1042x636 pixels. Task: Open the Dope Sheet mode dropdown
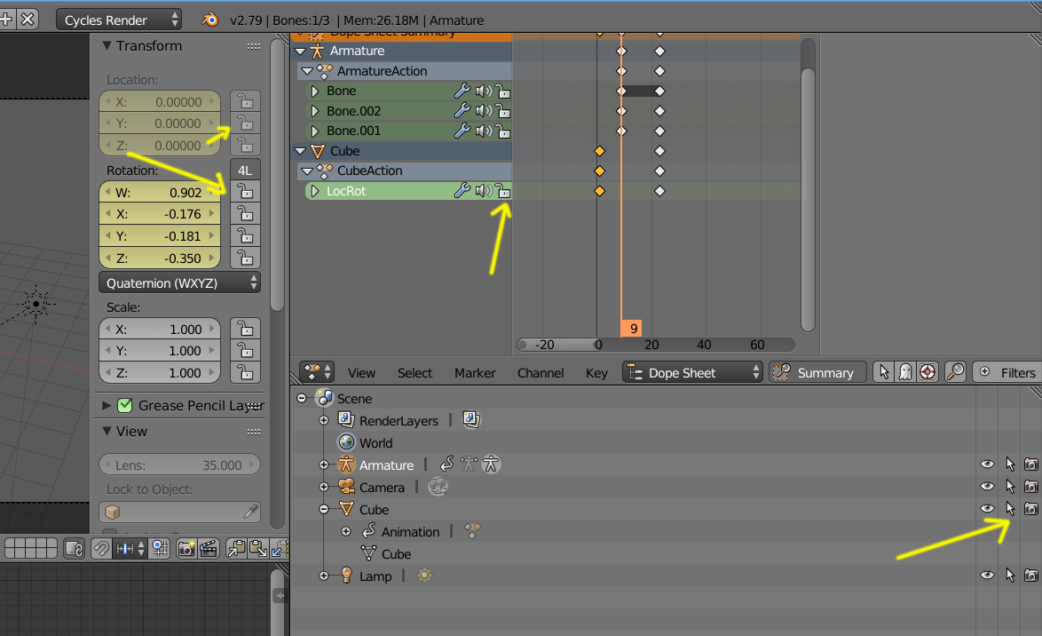tap(691, 372)
